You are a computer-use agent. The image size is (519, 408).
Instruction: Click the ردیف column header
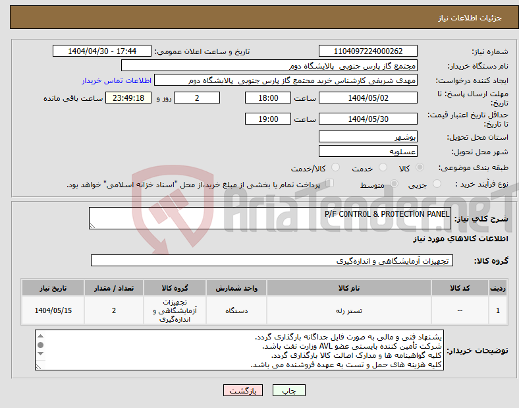click(498, 288)
